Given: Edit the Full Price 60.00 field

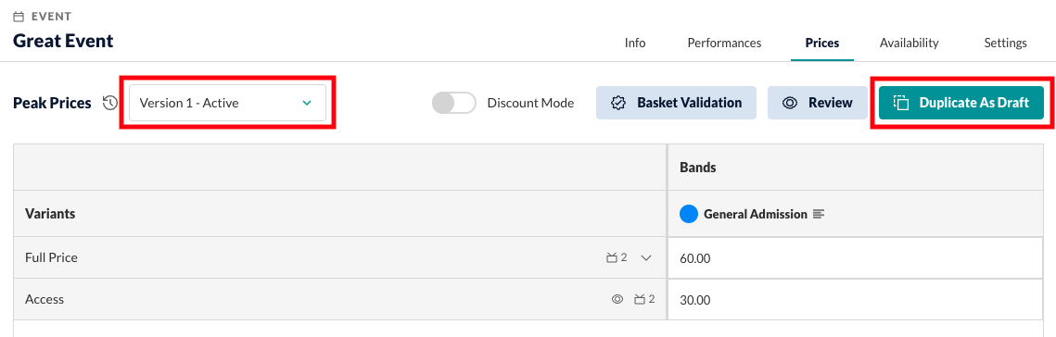Looking at the screenshot, I should tap(861, 257).
